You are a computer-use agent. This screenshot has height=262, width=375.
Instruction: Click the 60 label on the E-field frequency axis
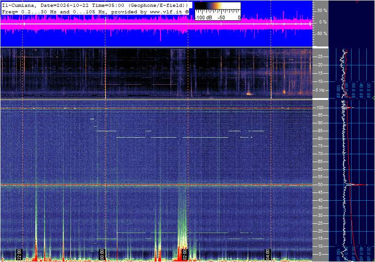[320, 169]
